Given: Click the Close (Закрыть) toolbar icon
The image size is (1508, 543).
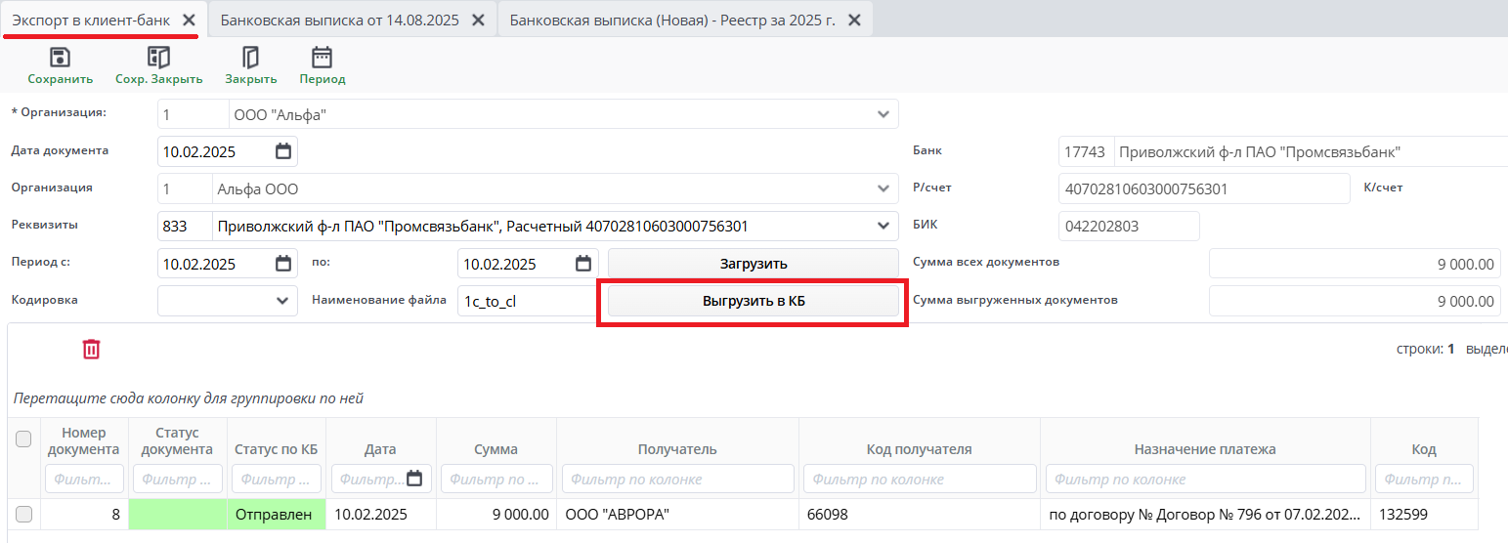Looking at the screenshot, I should [x=250, y=58].
